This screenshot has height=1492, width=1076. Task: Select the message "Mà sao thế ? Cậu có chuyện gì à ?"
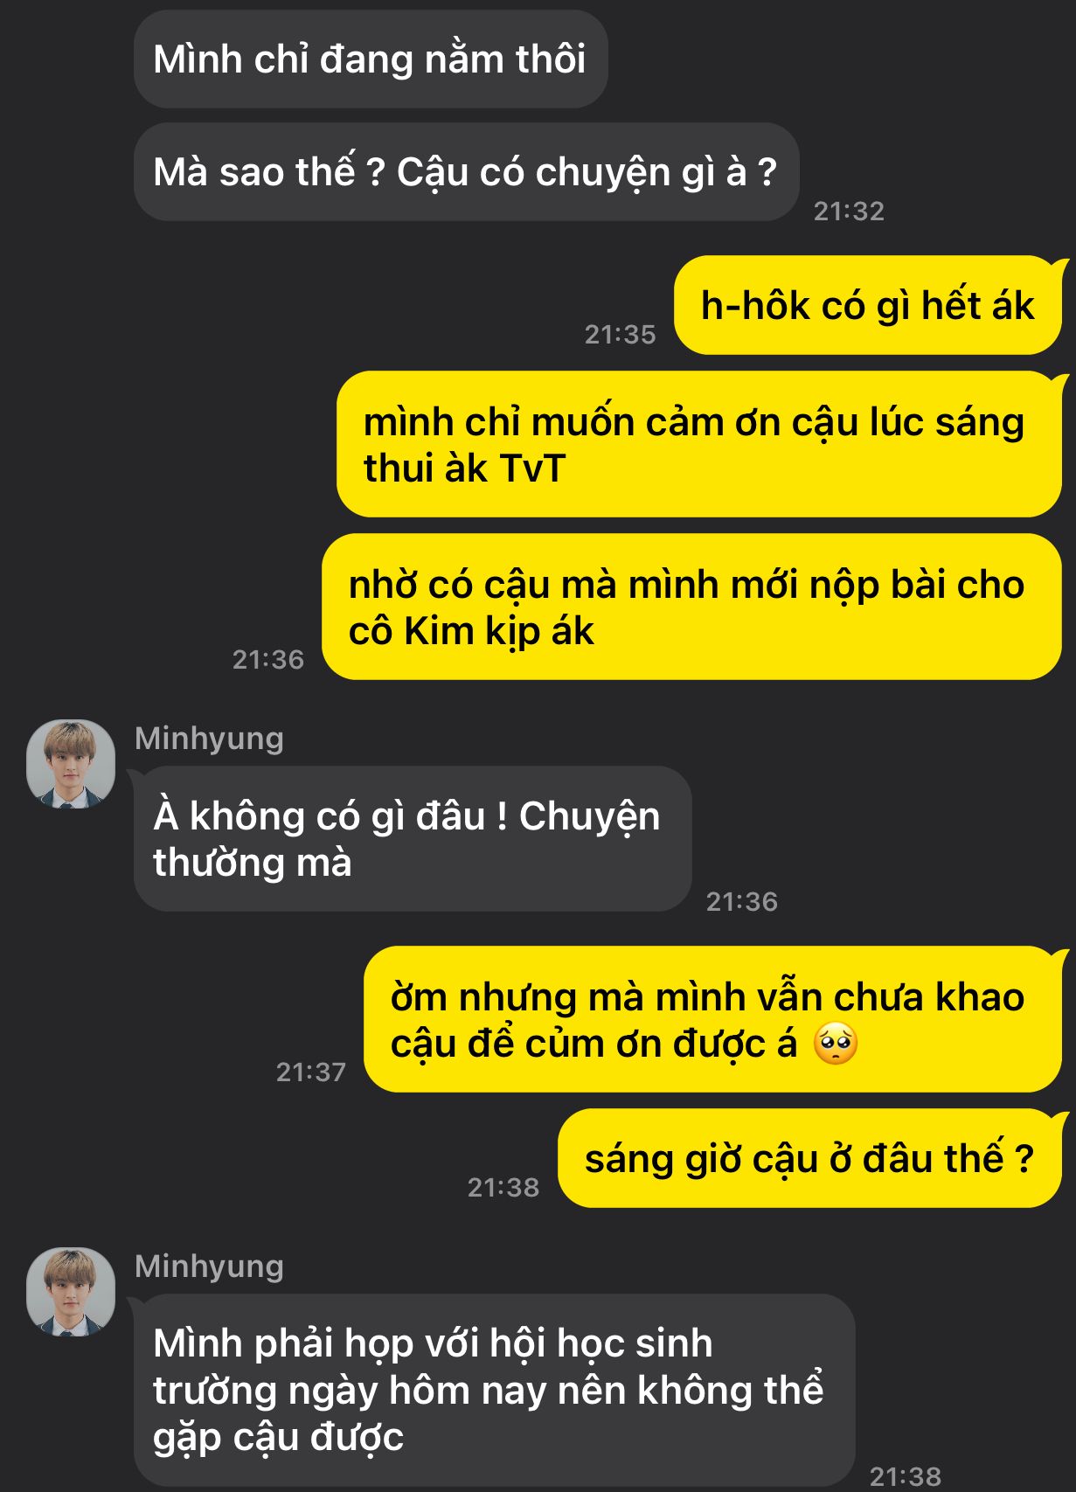tap(466, 172)
